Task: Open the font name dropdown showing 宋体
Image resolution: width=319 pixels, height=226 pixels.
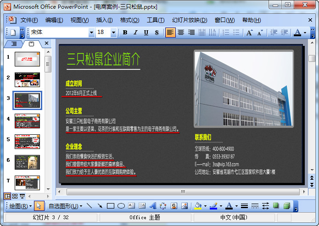Action: [x=91, y=33]
